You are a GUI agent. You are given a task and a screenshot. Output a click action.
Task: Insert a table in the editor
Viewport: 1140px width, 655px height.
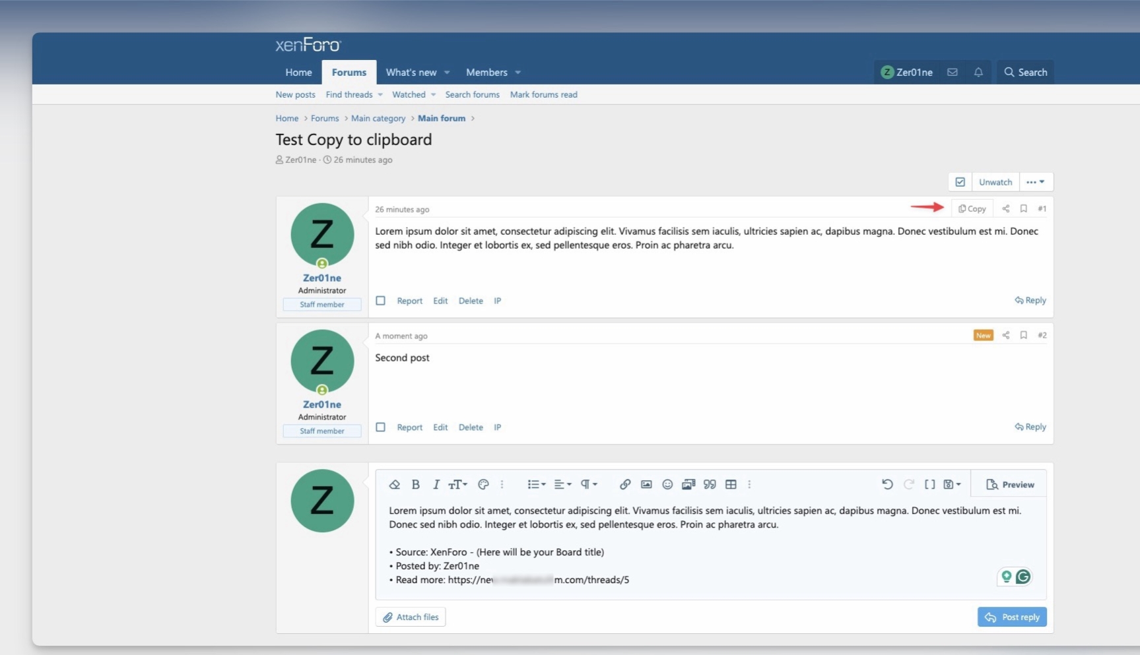point(731,484)
